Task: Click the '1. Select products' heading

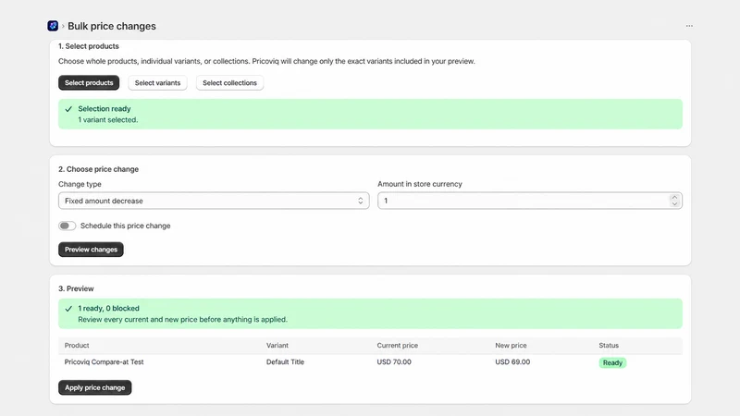Action: 89,46
